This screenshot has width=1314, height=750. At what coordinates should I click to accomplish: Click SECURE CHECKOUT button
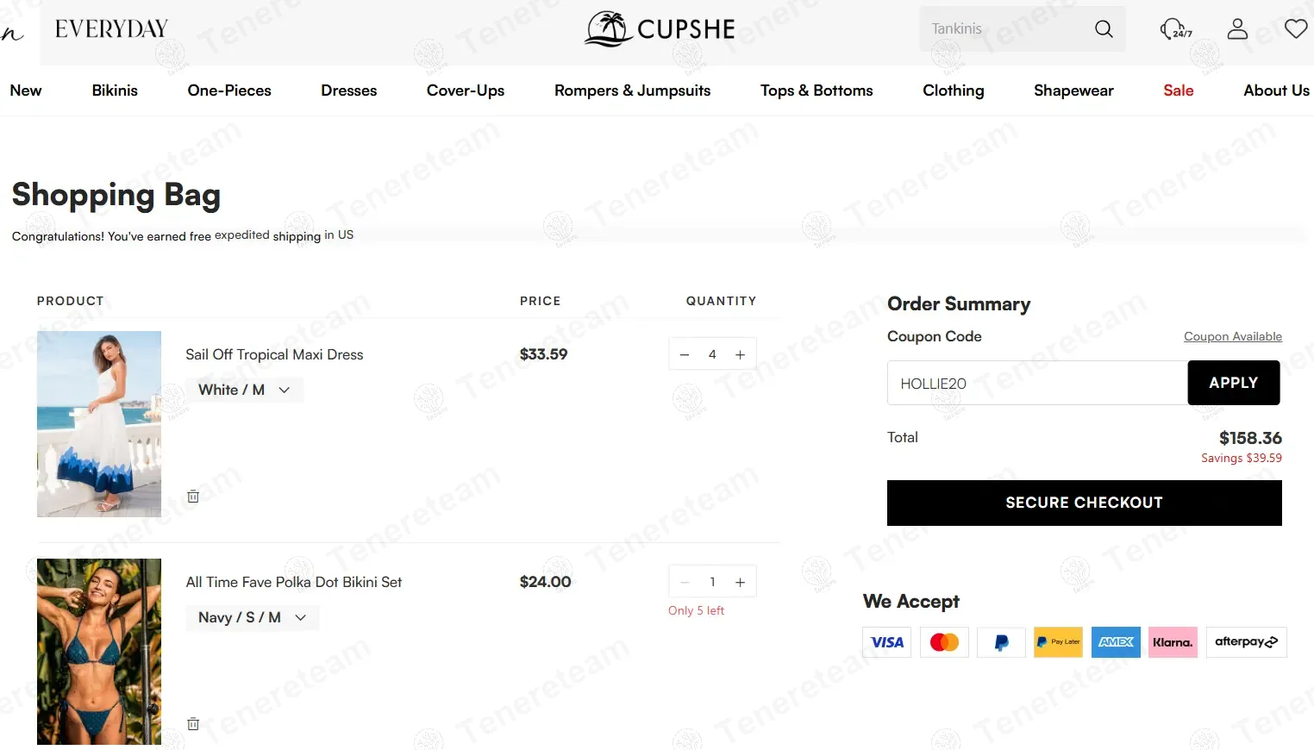[x=1084, y=503]
